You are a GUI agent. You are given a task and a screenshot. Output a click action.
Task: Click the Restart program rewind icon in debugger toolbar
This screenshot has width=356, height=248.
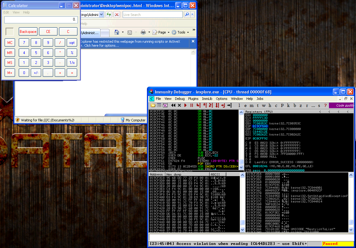pyautogui.click(x=173, y=105)
